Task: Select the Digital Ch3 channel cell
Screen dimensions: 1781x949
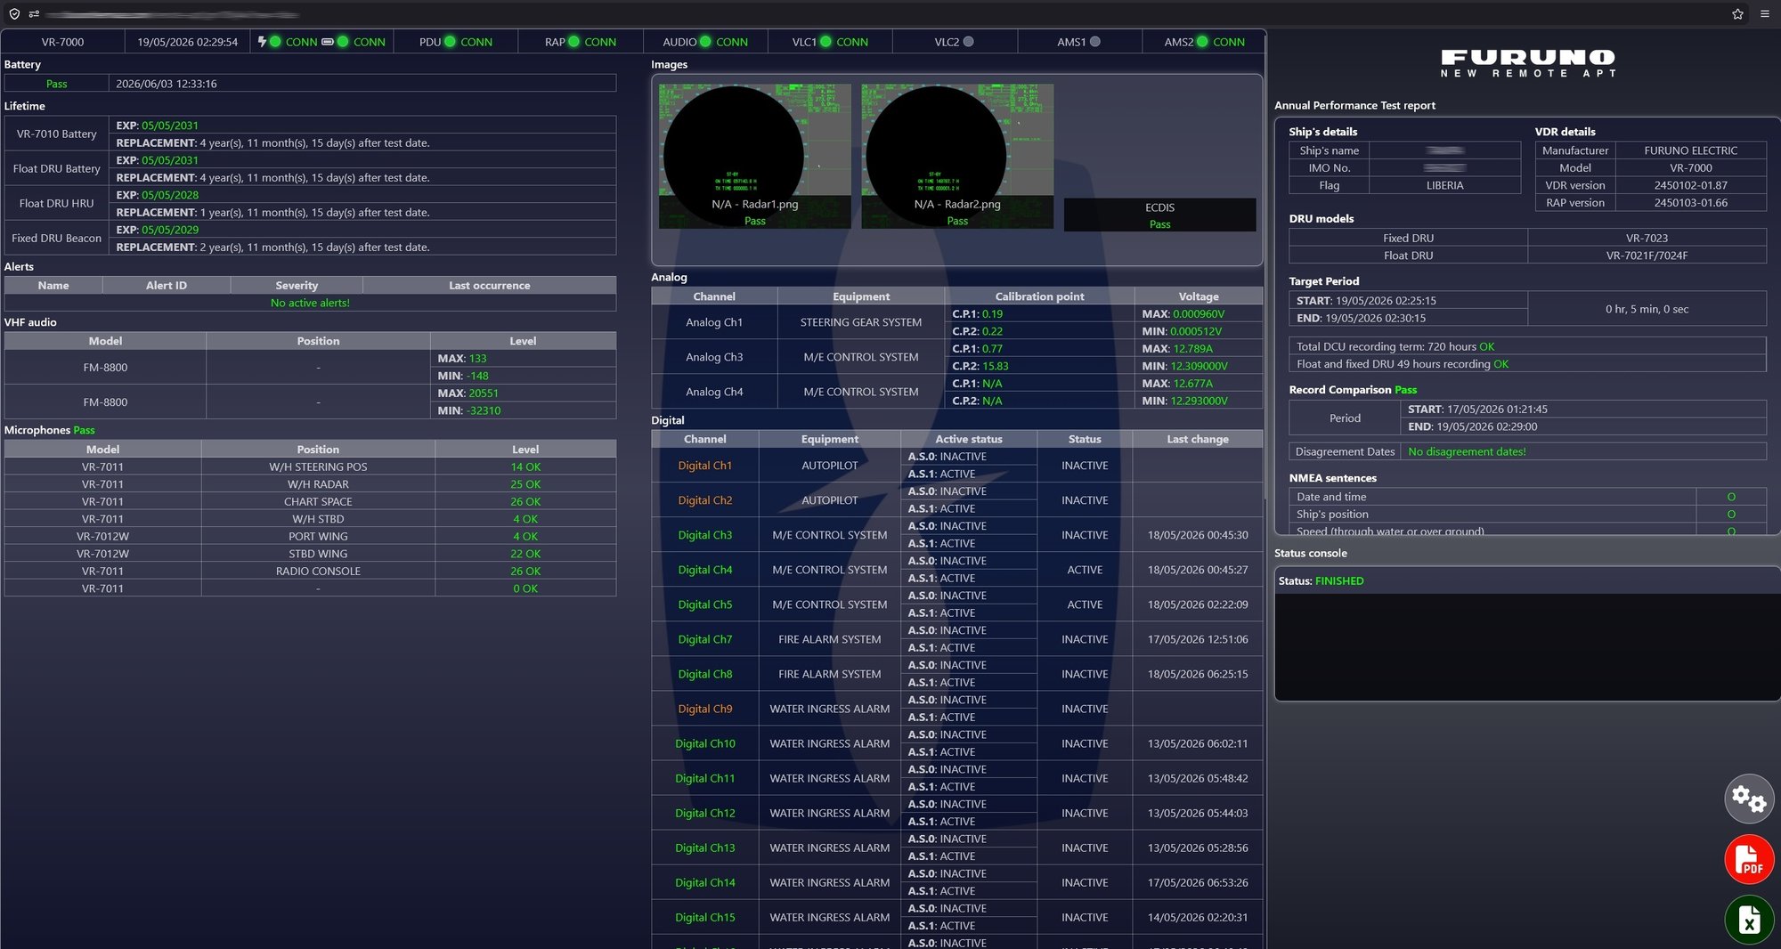Action: 705,535
